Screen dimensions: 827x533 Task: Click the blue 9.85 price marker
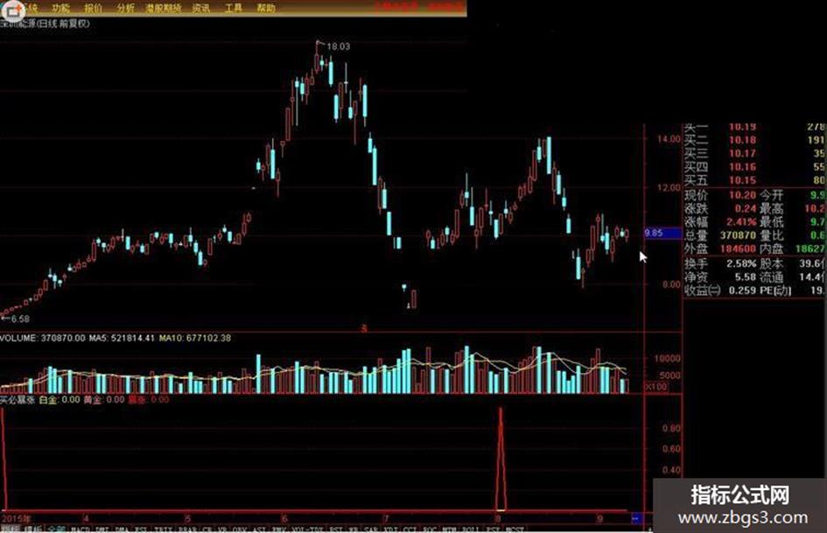[x=662, y=233]
